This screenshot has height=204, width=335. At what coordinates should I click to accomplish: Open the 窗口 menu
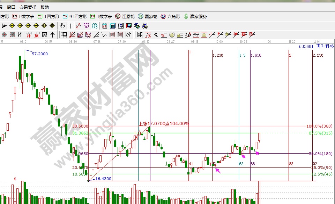[x=11, y=7]
